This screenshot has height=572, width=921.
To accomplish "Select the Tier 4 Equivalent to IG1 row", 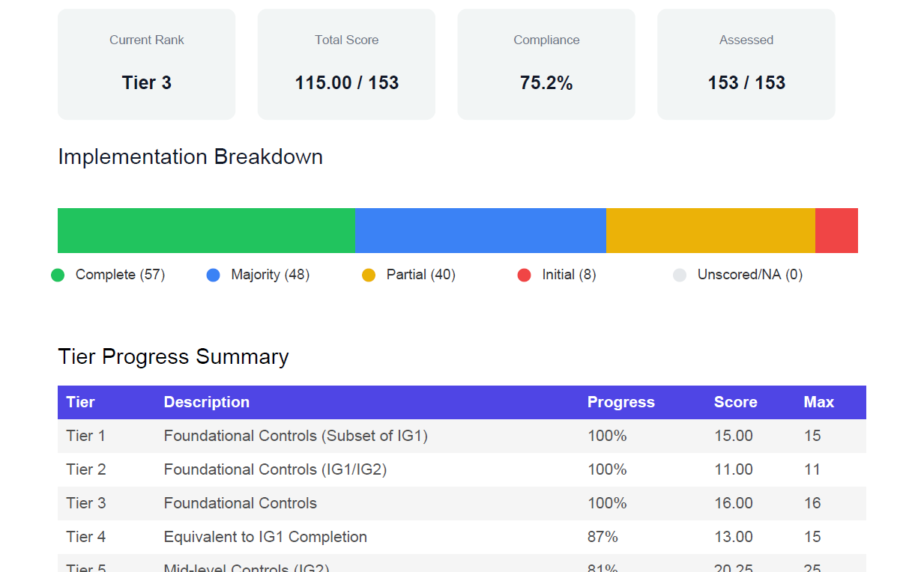I will coord(300,537).
